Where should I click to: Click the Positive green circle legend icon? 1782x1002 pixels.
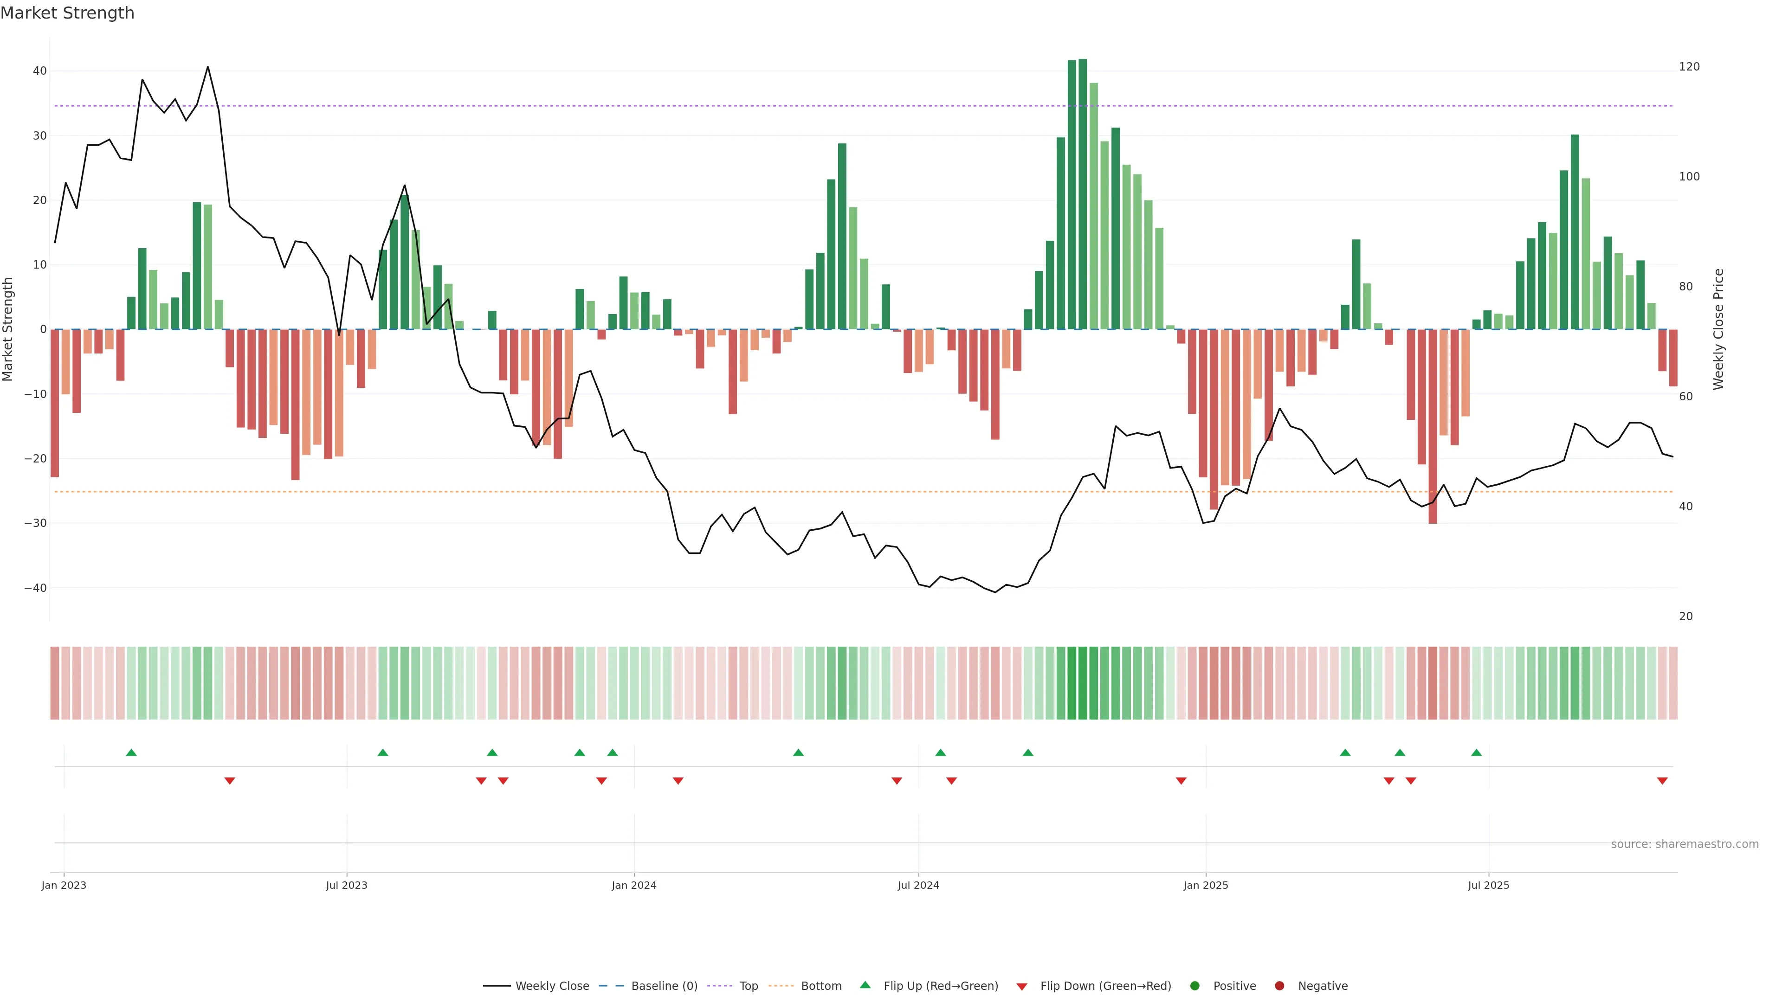tap(1194, 986)
